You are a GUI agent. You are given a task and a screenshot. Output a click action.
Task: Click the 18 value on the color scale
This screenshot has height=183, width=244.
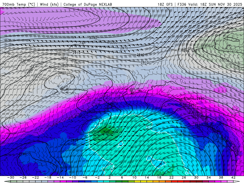tap(159, 178)
